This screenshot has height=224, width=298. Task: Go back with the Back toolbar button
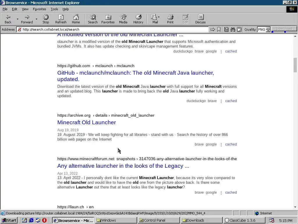pos(8,19)
